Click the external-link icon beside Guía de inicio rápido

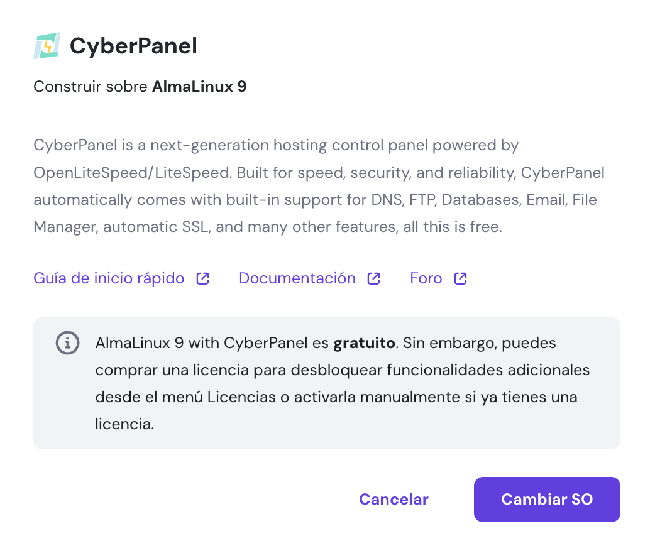click(x=202, y=278)
